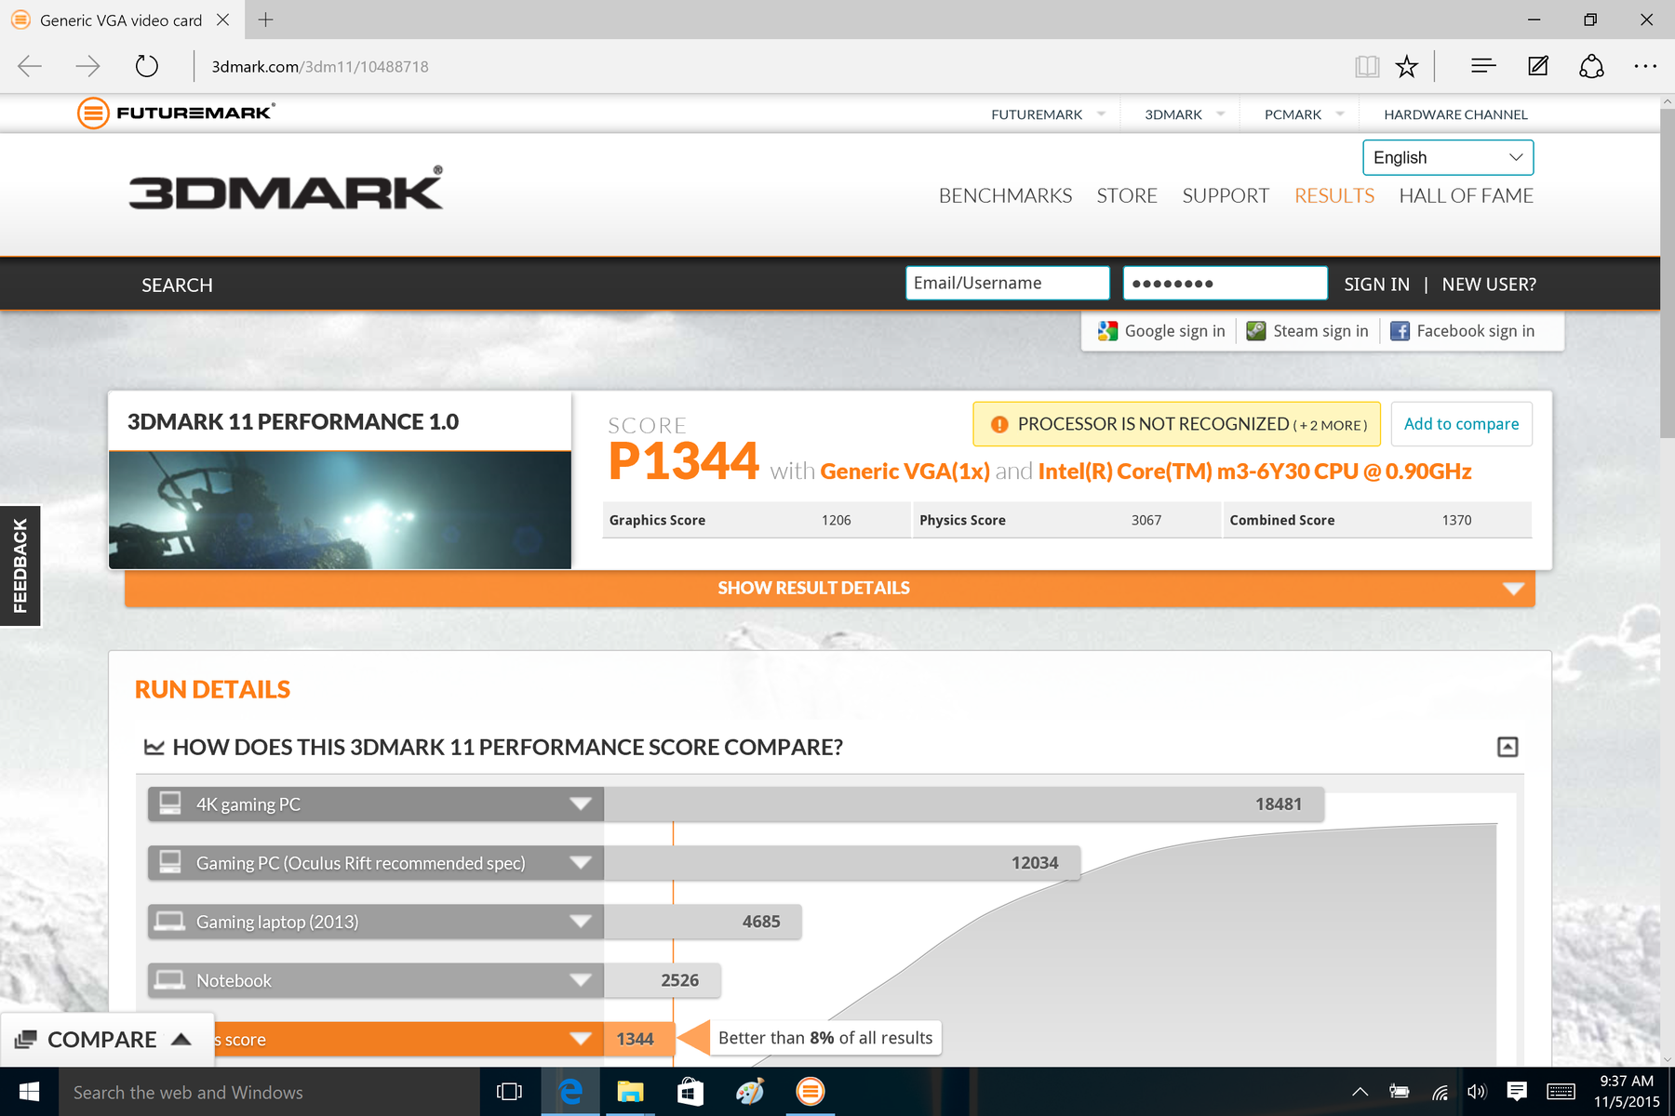Expand the 4K gaming PC row
The width and height of the screenshot is (1675, 1116).
580,804
